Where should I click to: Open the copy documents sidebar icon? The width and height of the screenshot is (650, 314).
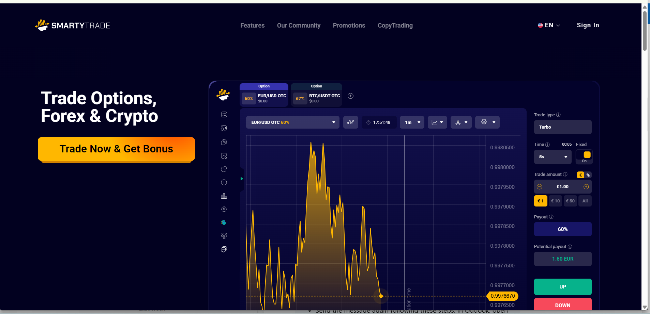pyautogui.click(x=224, y=142)
